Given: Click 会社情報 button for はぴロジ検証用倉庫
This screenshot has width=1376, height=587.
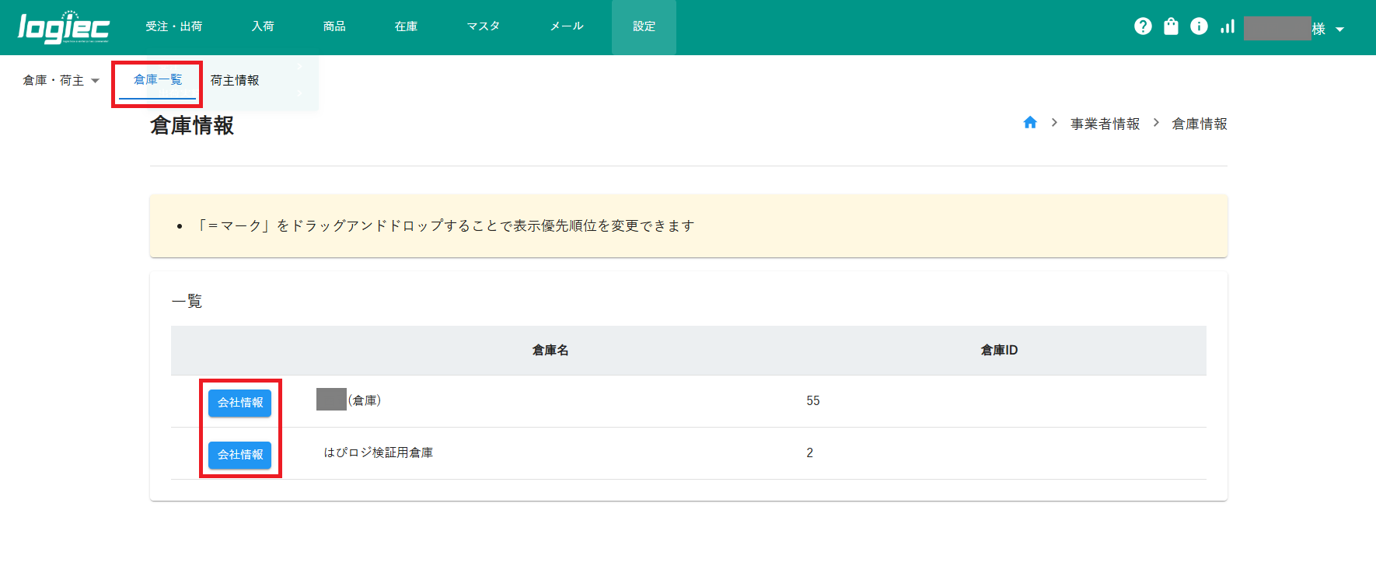Looking at the screenshot, I should pos(239,455).
